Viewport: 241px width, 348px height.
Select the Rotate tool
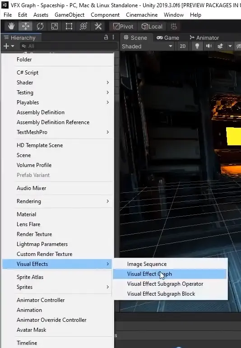tap(40, 27)
